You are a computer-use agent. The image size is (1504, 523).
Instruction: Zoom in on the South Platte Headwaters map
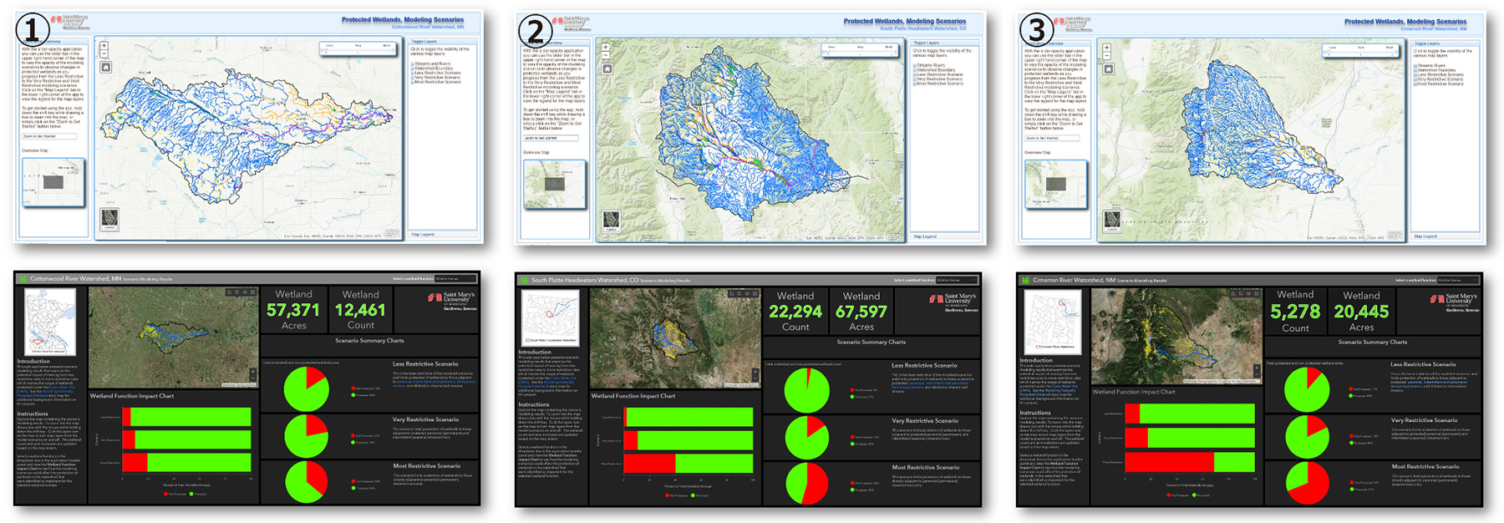[606, 48]
